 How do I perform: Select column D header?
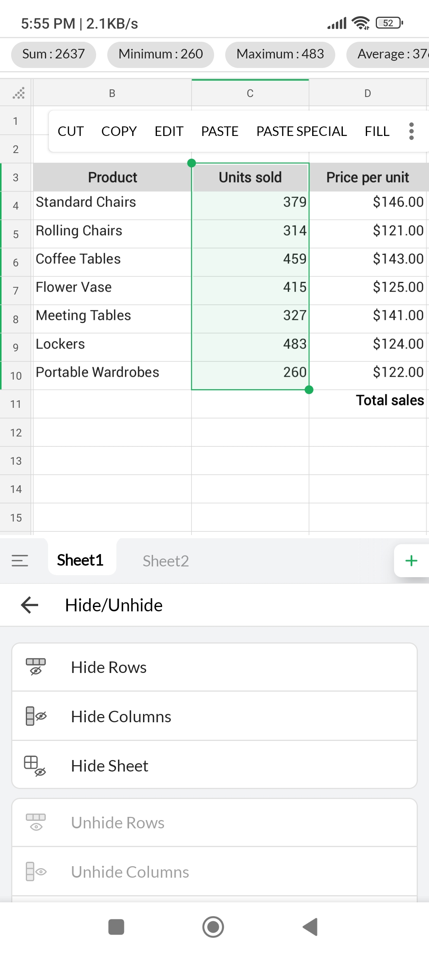(x=367, y=93)
